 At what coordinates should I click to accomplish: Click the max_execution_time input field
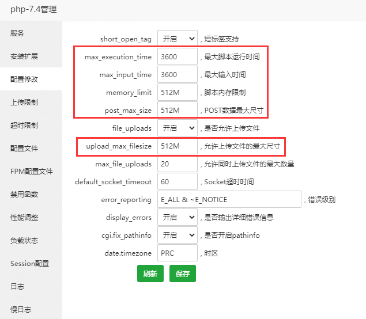[177, 57]
